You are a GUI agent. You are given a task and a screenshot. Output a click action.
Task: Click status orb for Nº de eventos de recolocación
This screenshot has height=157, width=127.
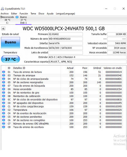click(3, 113)
